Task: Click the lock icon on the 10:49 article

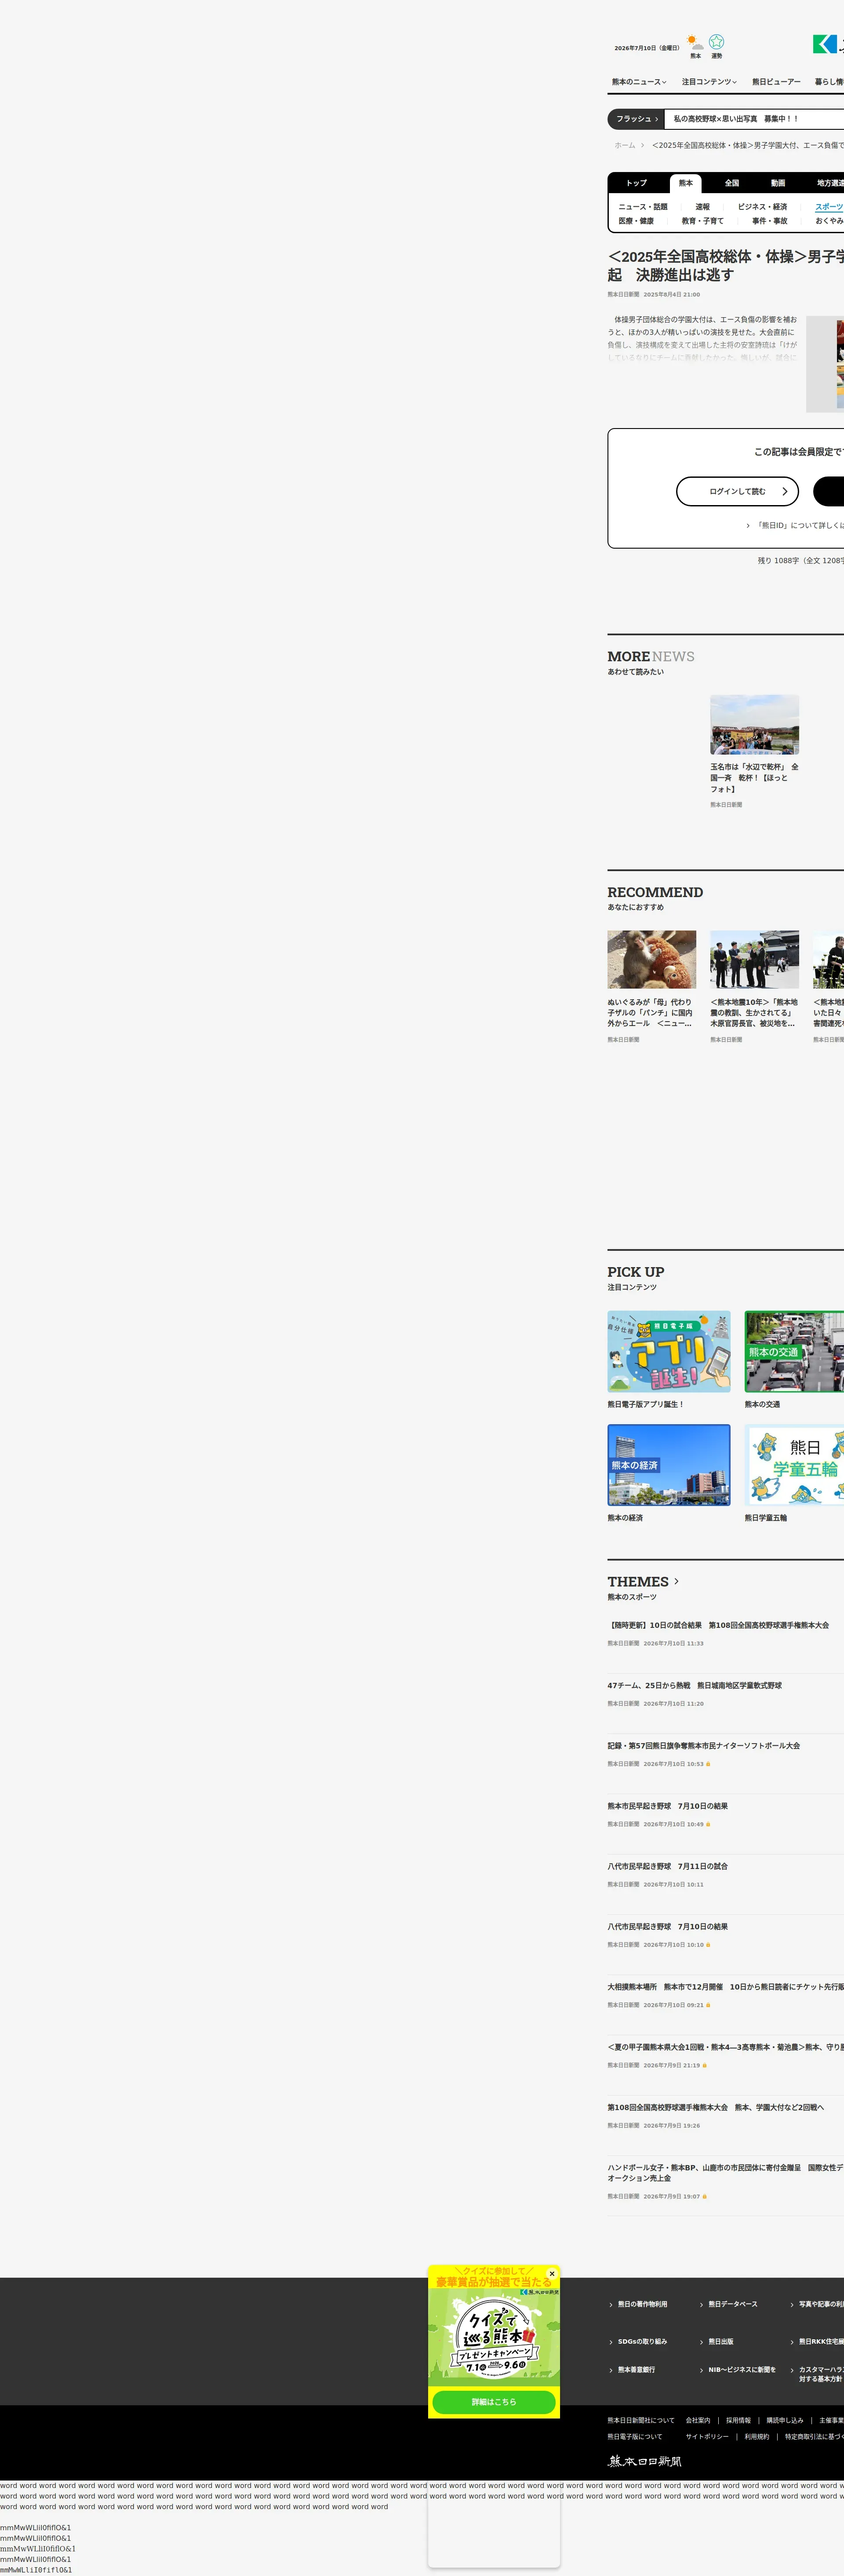Action: pyautogui.click(x=708, y=1824)
